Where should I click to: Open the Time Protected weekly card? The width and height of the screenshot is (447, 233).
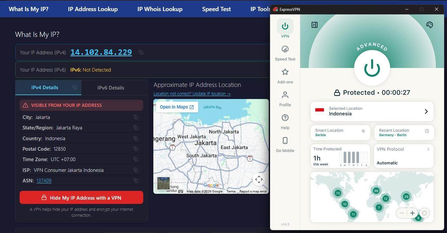pyautogui.click(x=340, y=156)
